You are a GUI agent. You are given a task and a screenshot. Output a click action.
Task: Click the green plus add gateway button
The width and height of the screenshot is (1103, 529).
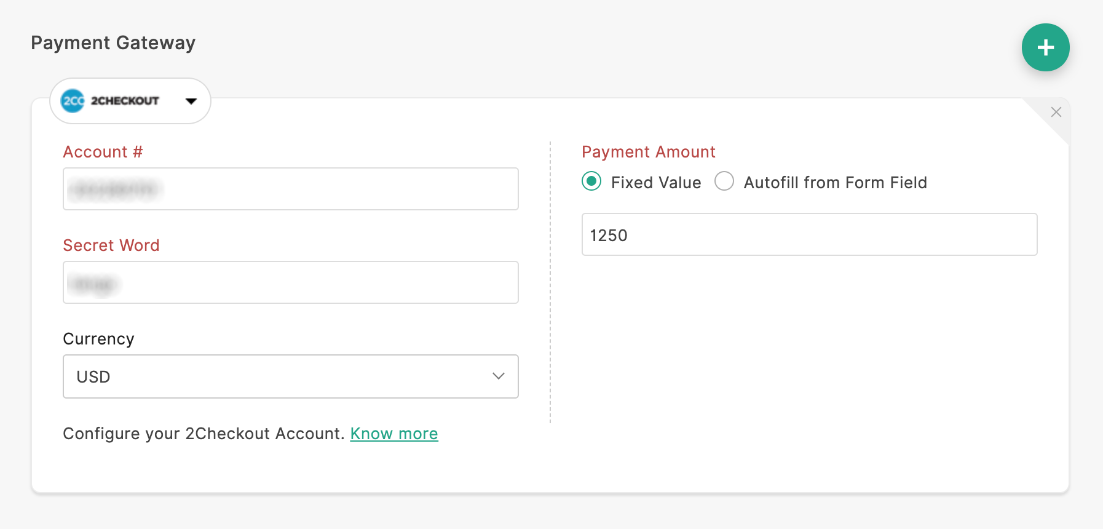tap(1045, 47)
